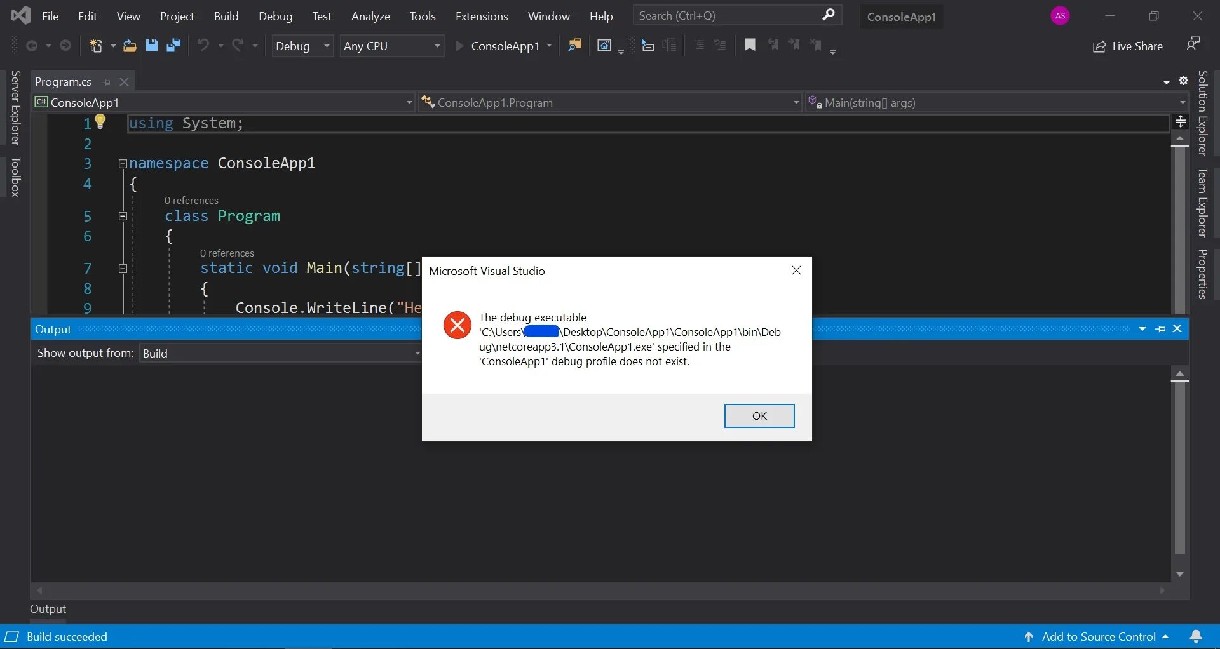Toggle the pin on the Program.cs tab
This screenshot has height=649, width=1220.
coord(107,82)
